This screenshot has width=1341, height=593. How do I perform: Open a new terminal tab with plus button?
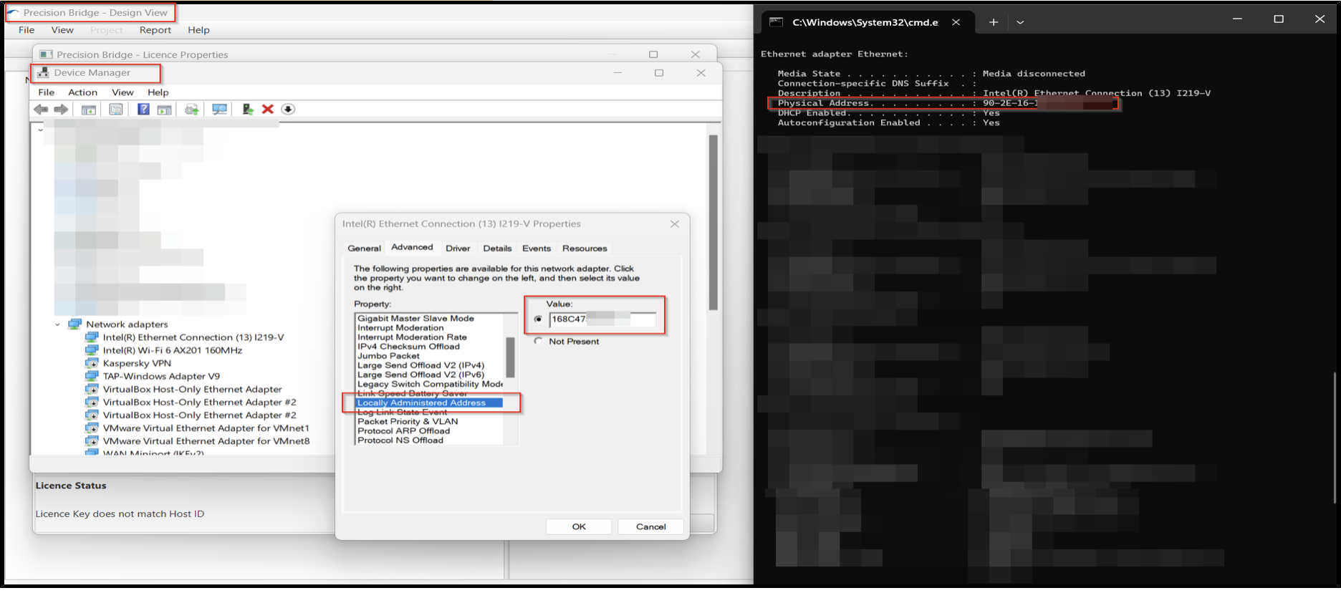994,22
